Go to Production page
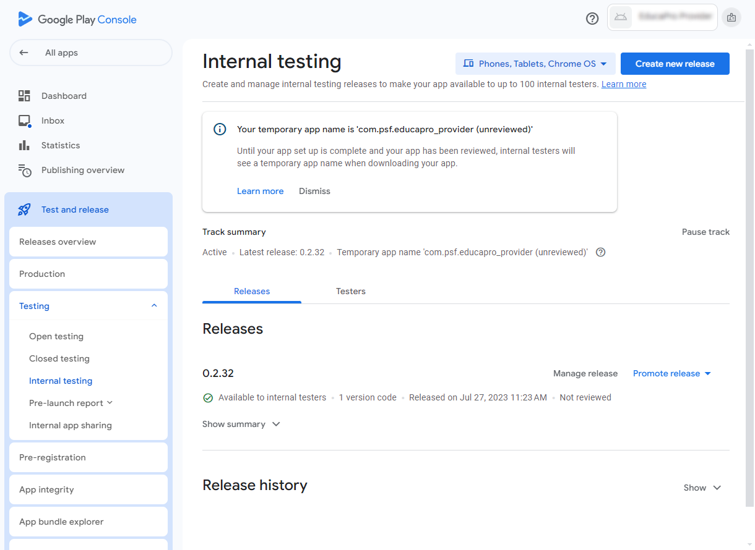Image resolution: width=755 pixels, height=550 pixels. pyautogui.click(x=88, y=274)
